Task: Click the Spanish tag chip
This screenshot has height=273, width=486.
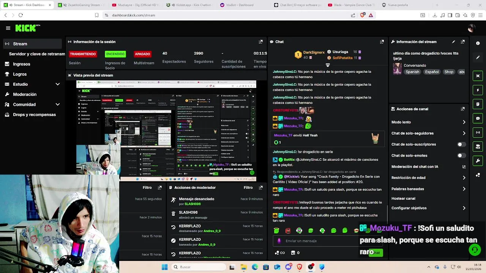Action: (x=412, y=72)
